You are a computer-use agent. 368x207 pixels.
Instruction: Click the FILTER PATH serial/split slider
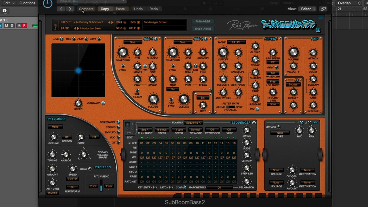(230, 107)
